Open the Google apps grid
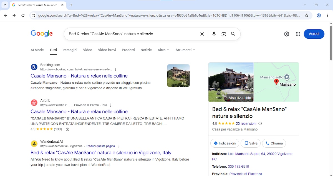The width and height of the screenshot is (333, 176). click(x=298, y=34)
